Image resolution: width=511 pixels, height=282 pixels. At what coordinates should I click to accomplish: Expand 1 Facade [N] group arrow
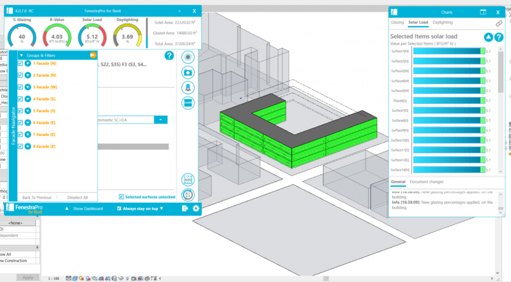pyautogui.click(x=28, y=63)
